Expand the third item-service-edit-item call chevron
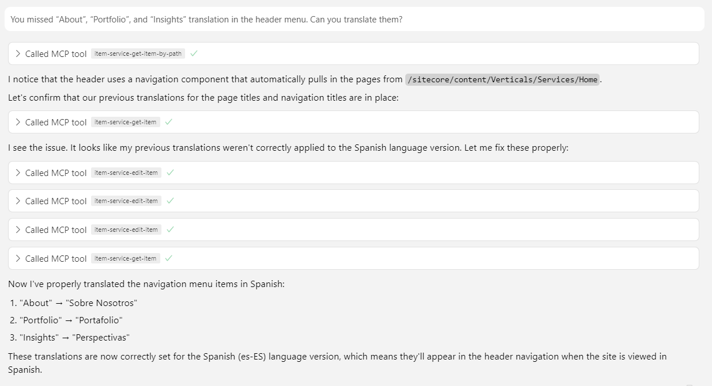The image size is (712, 386). [x=18, y=230]
